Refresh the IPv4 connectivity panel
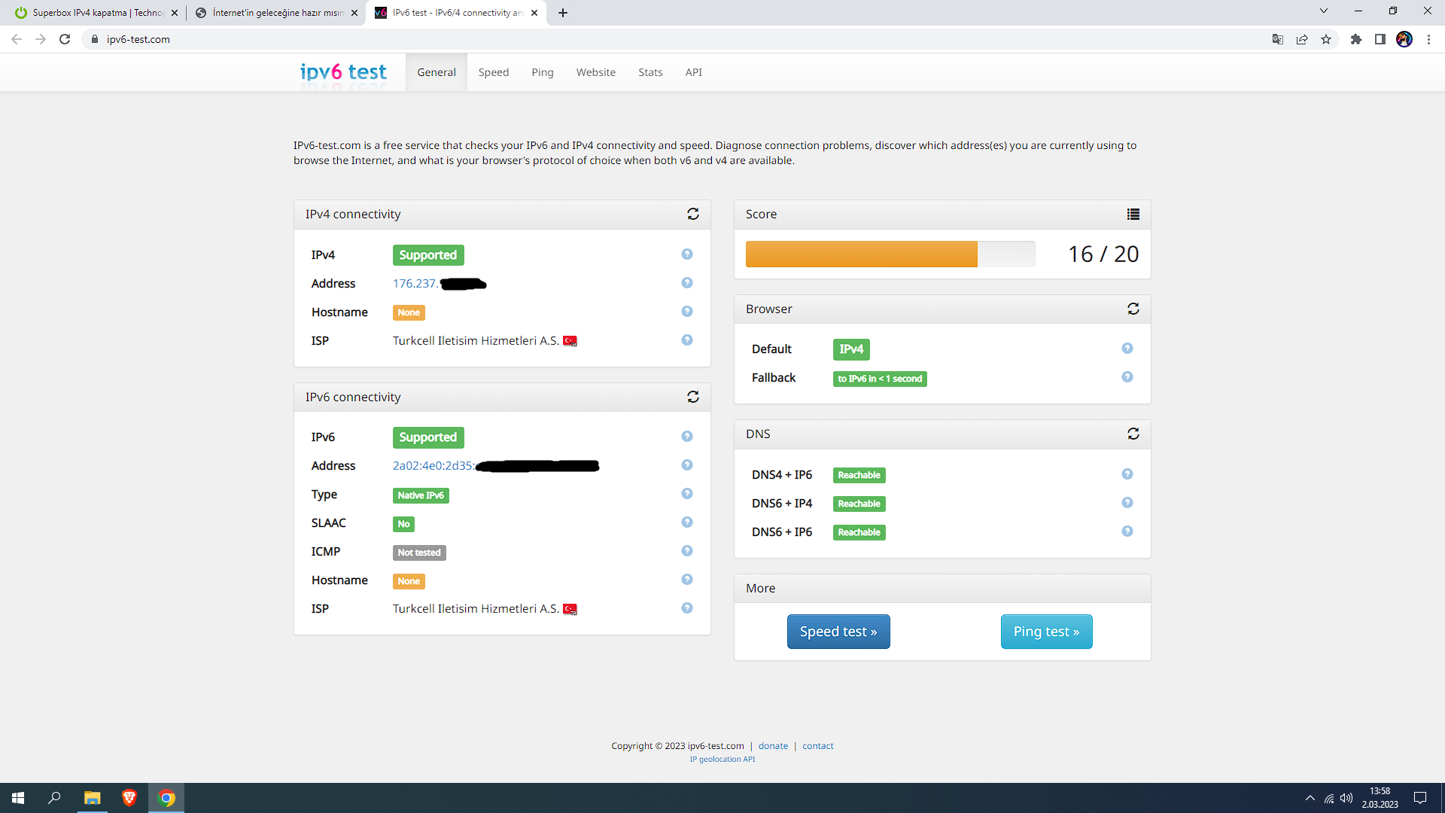The width and height of the screenshot is (1445, 813). click(x=693, y=215)
